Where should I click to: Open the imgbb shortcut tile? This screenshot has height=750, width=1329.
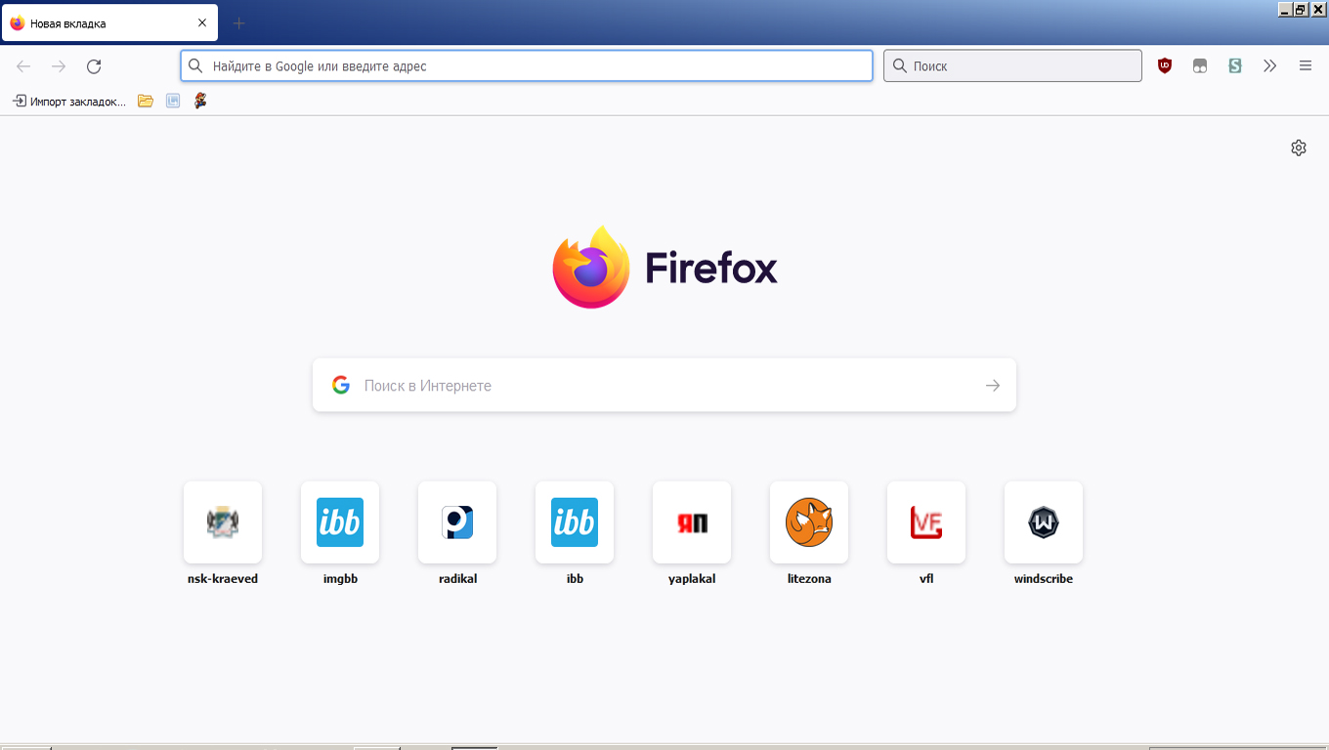click(x=340, y=522)
